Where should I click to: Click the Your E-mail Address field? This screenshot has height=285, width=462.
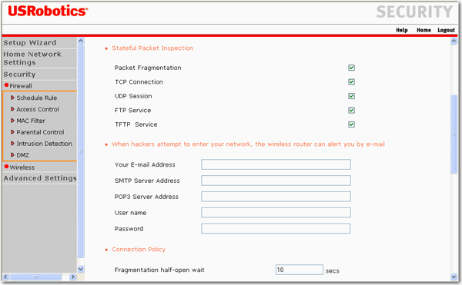point(276,164)
